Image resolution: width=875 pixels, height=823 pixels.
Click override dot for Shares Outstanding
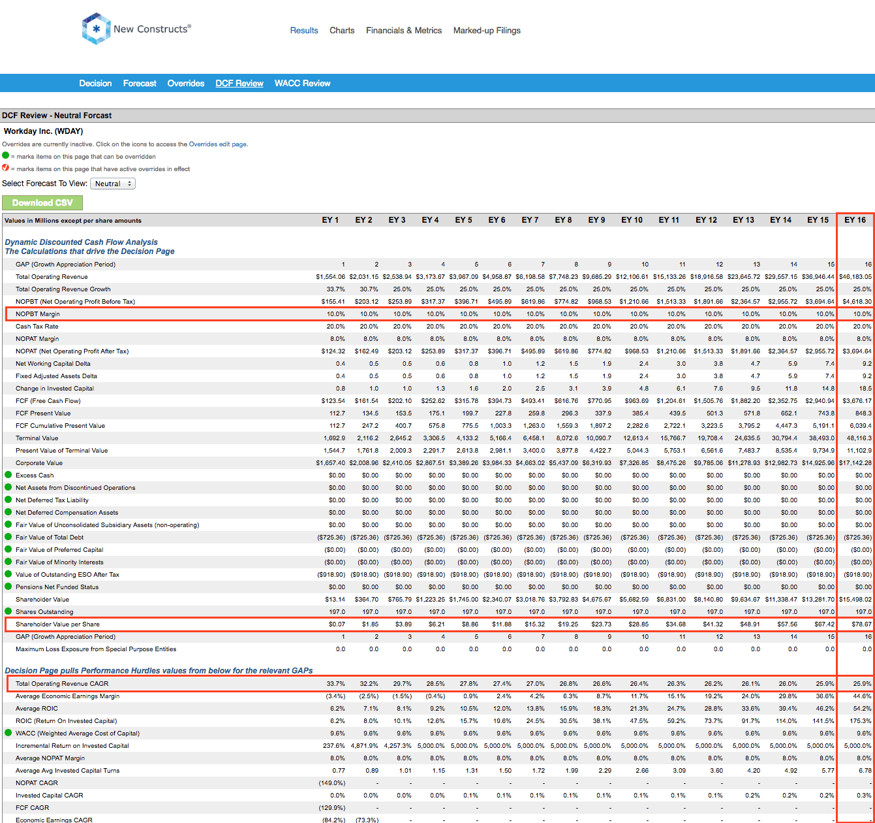[8, 611]
